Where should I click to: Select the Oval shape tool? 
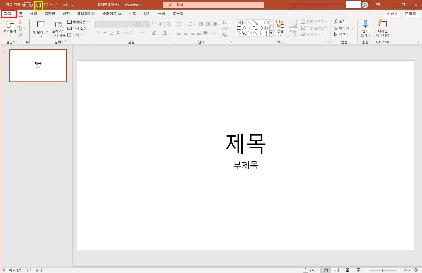(x=266, y=22)
